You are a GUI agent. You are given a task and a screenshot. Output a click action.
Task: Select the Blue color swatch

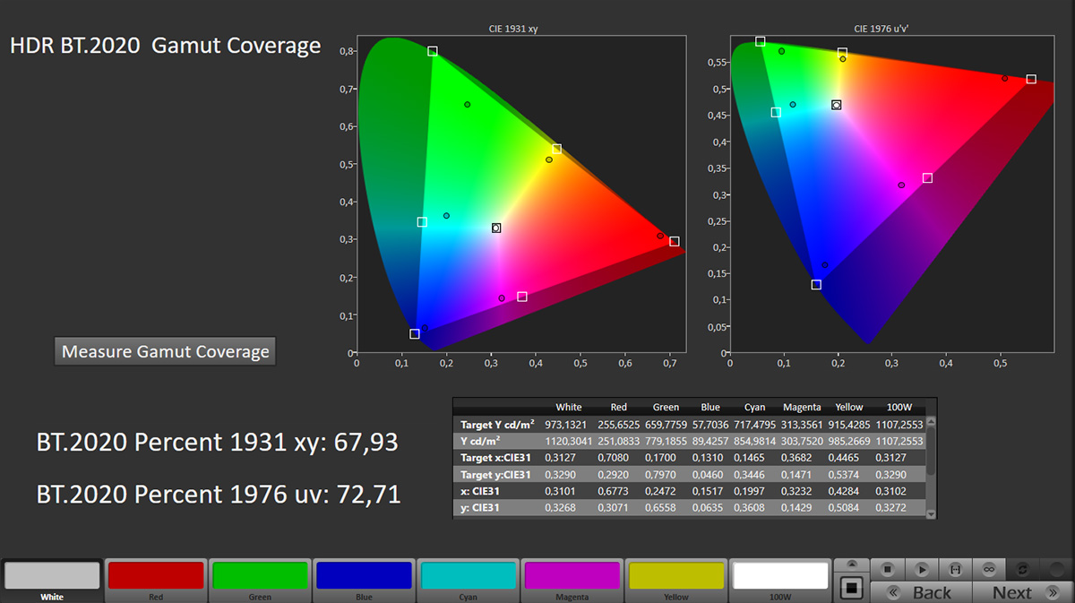coord(364,581)
